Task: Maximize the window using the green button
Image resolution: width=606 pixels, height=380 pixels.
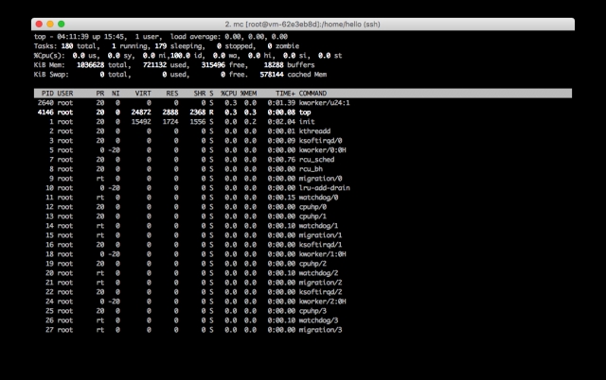Action: click(x=61, y=24)
